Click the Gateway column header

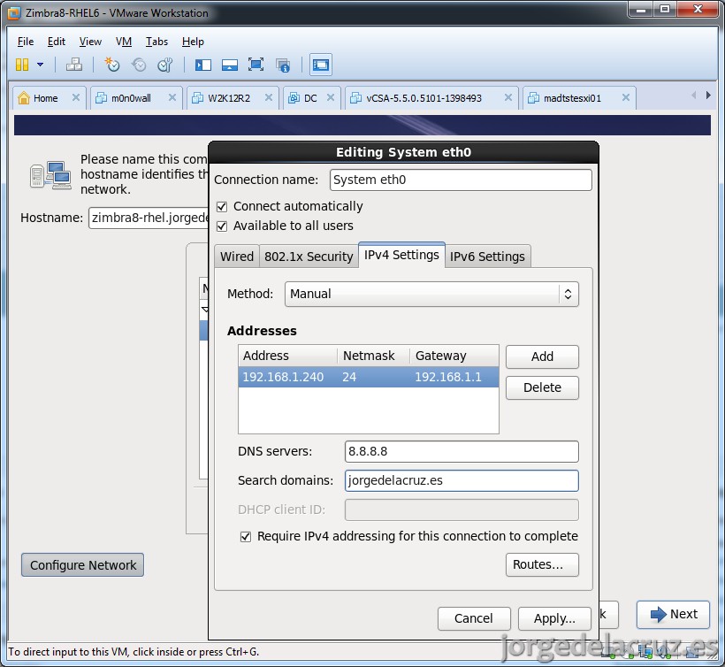(454, 356)
